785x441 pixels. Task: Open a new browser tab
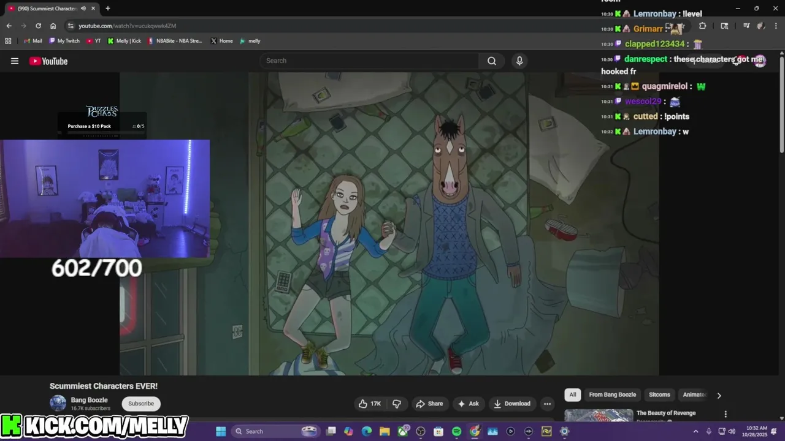pyautogui.click(x=108, y=9)
